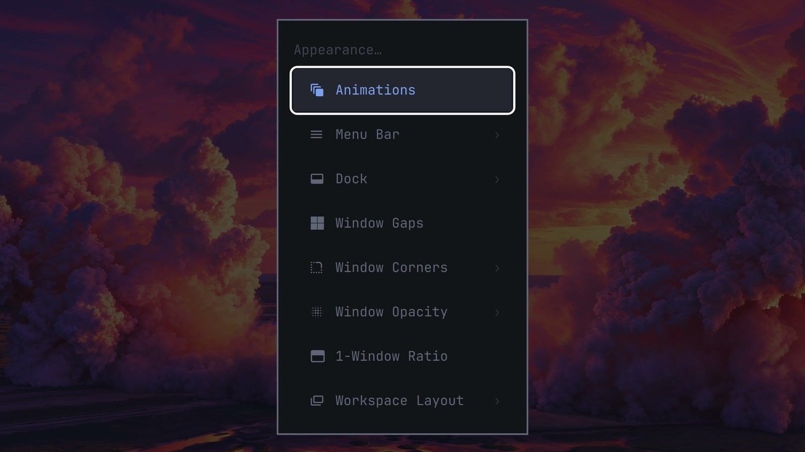This screenshot has width=805, height=452.
Task: Click the Workspace Layout icon
Action: tap(317, 401)
